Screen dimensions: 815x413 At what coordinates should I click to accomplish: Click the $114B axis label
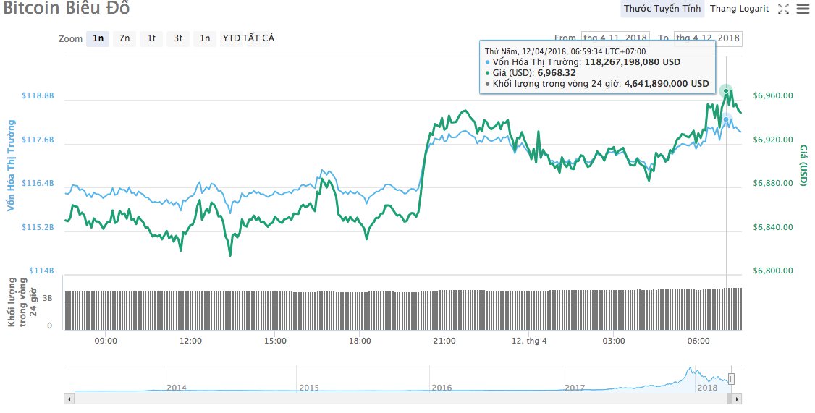tap(41, 271)
